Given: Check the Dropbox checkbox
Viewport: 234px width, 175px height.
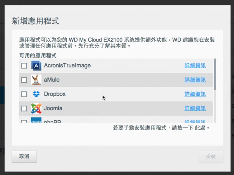Looking at the screenshot, I should [24, 94].
